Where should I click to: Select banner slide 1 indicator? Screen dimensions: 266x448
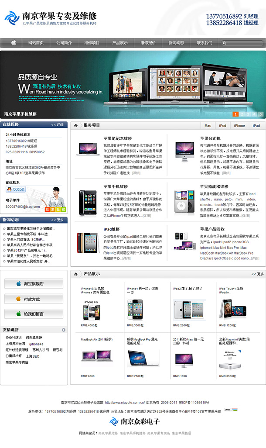click(235, 114)
